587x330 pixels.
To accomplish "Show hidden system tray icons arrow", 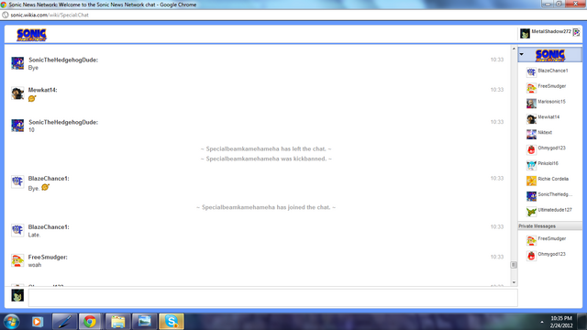I will (542, 322).
